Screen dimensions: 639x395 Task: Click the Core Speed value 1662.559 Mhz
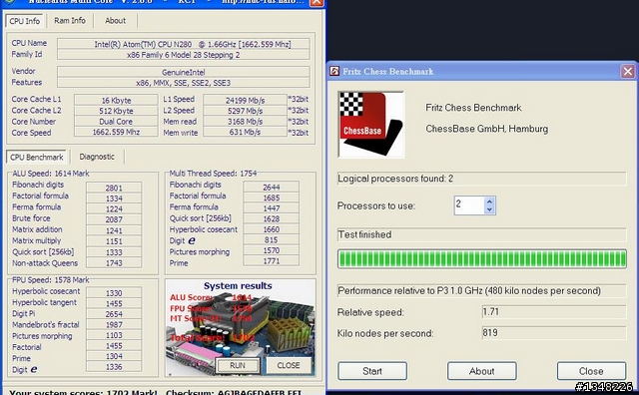tap(116, 132)
